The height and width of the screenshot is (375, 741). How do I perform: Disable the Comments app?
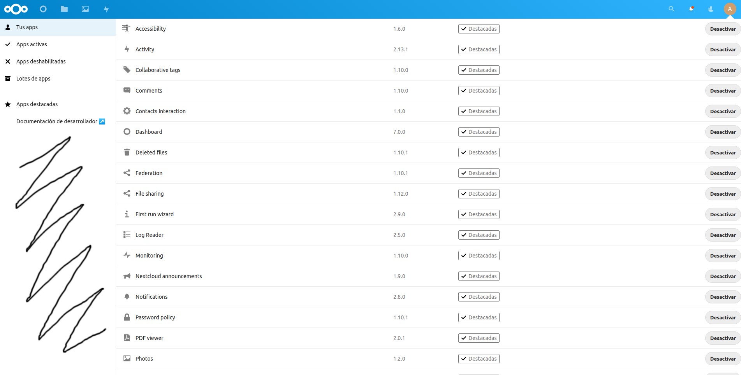[x=723, y=91]
